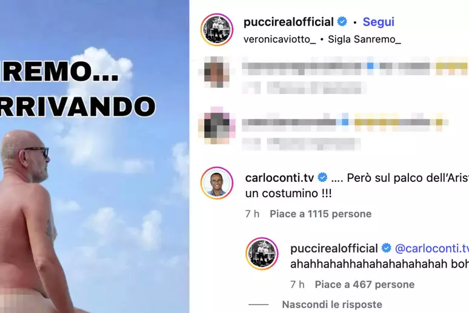
Task: Open the veronicaviotto_ audio credit link
Action: coord(279,39)
